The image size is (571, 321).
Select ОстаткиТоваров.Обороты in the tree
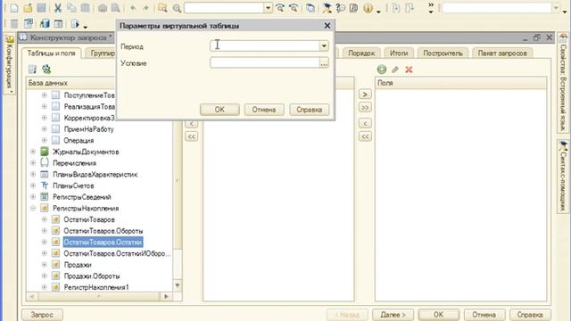(x=103, y=231)
